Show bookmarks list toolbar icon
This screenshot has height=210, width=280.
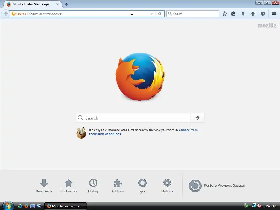[233, 14]
